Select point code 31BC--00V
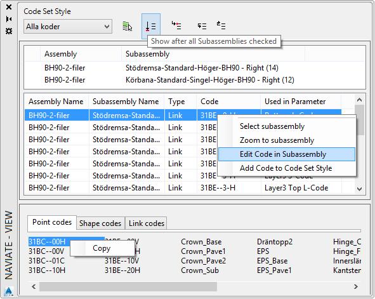This screenshot has width=375, height=299. coord(46,251)
